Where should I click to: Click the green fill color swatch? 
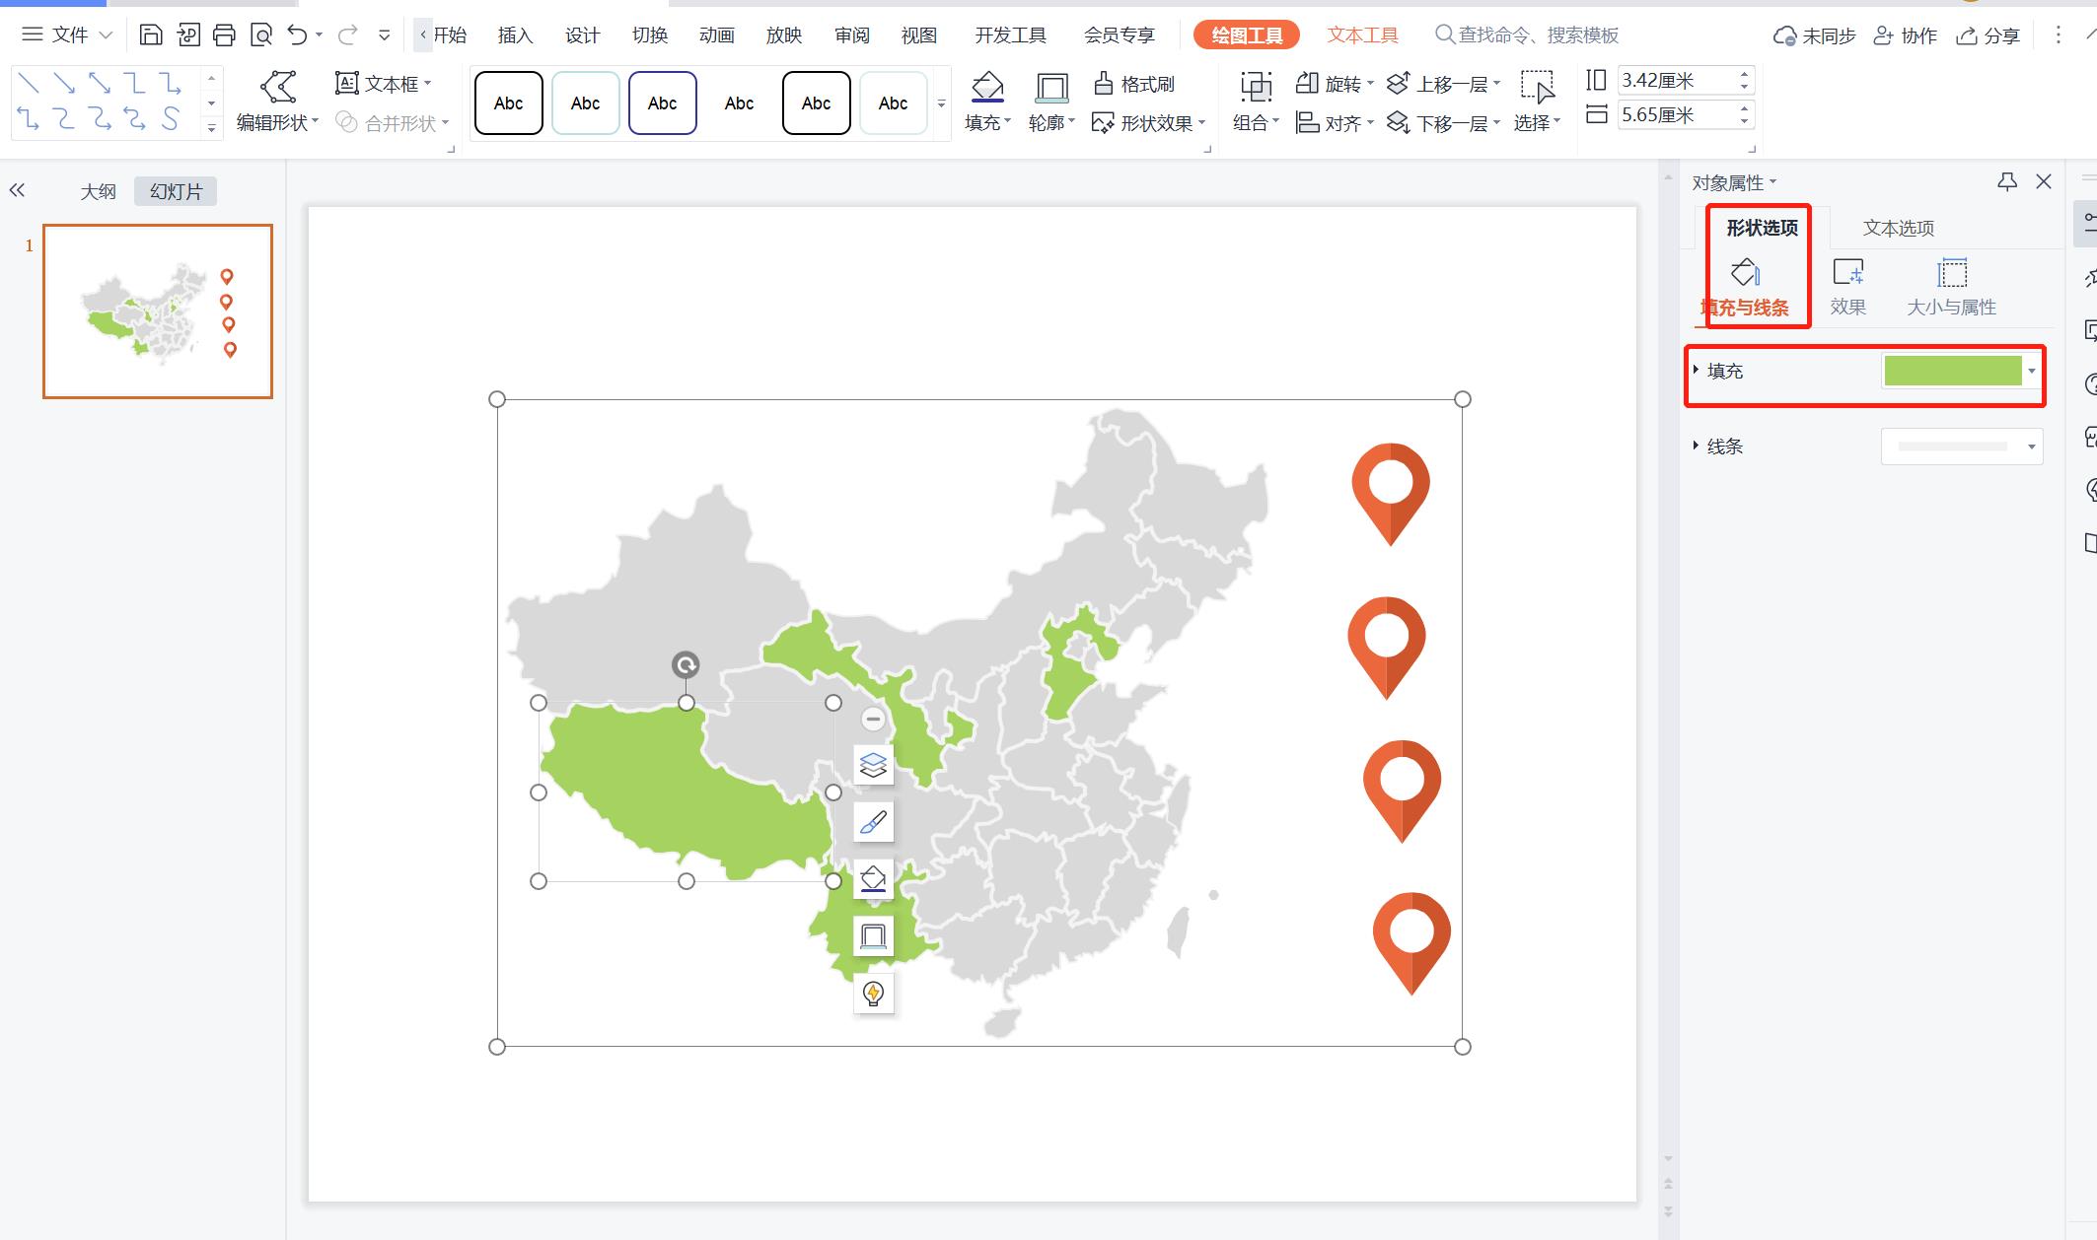(1952, 371)
